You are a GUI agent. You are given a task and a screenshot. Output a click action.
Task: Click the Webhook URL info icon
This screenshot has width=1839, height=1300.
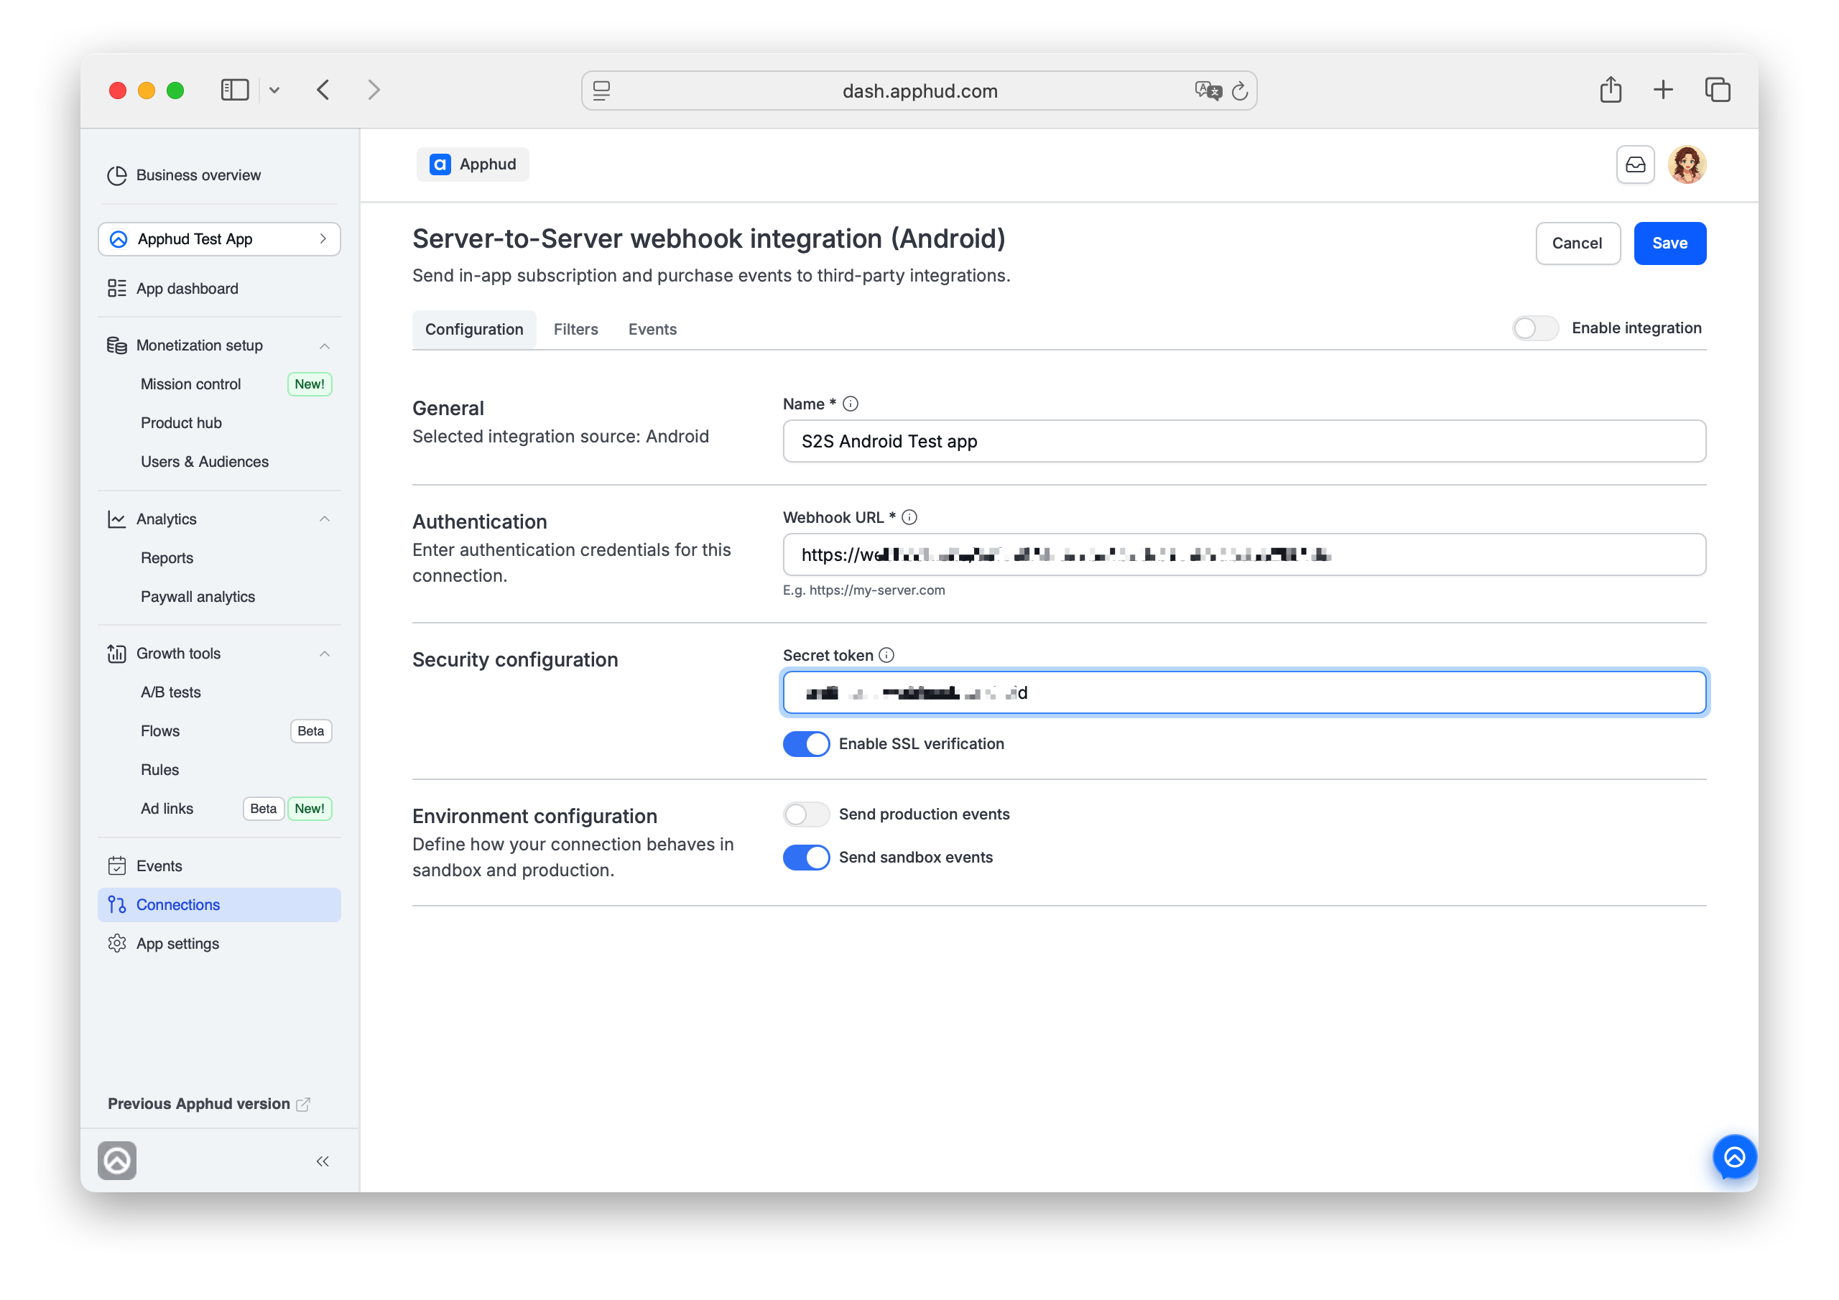(909, 517)
